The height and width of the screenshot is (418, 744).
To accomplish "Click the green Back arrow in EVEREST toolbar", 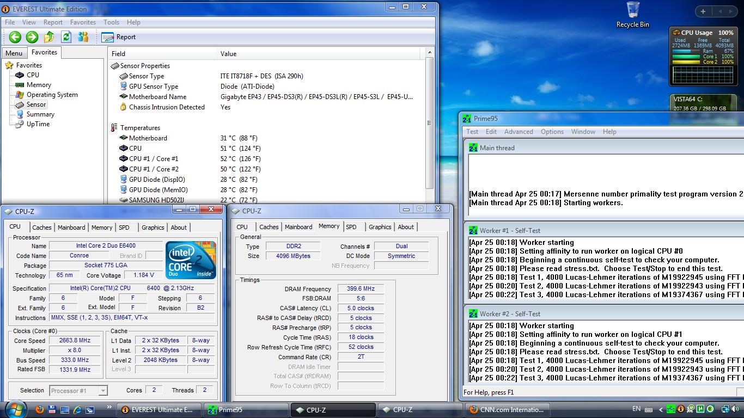I will click(15, 37).
